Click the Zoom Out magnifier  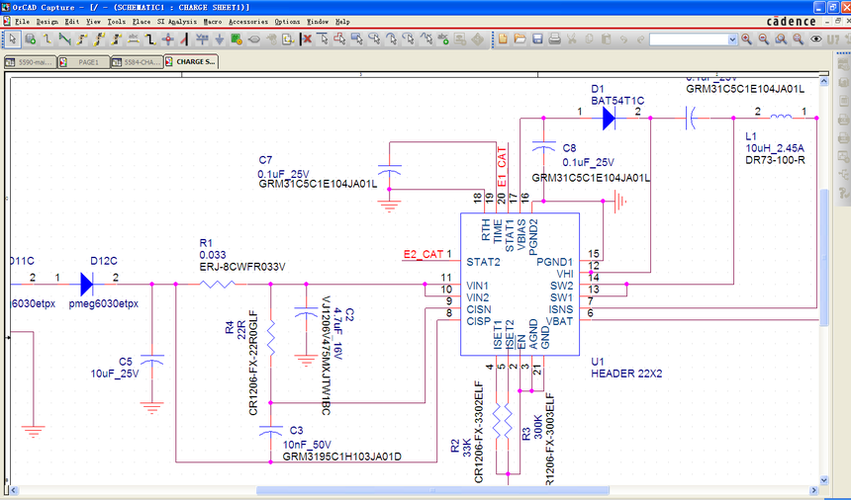tap(764, 39)
